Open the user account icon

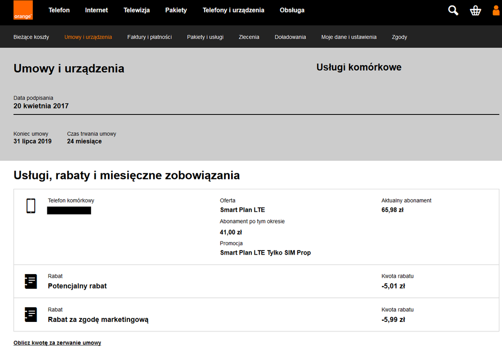click(496, 10)
